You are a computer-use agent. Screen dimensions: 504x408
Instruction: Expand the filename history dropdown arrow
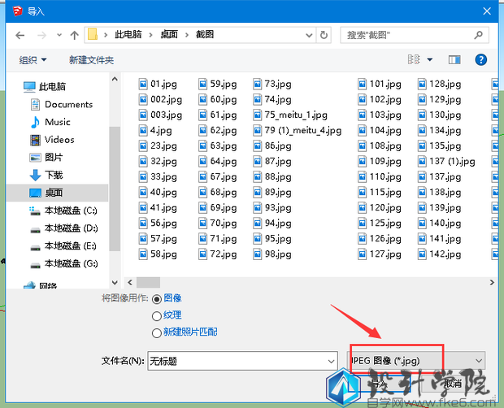tap(330, 360)
